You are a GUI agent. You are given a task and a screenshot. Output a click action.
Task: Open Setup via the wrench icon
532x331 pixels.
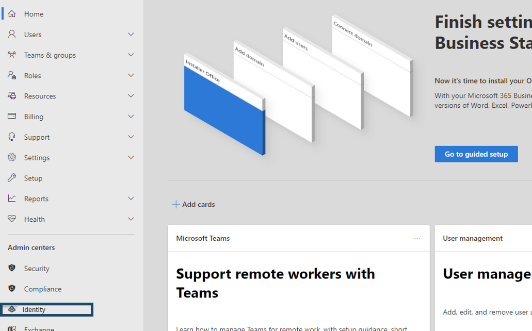(x=12, y=178)
